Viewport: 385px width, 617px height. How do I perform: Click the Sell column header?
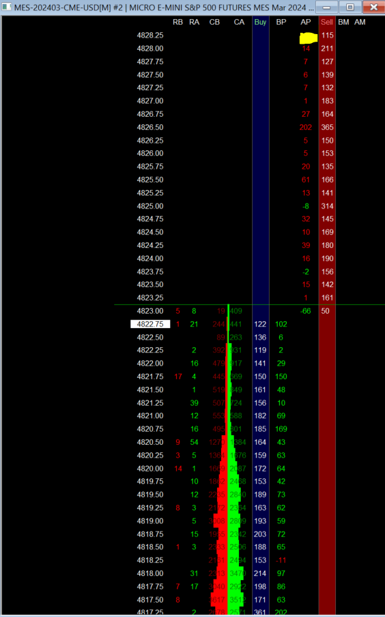coord(327,22)
